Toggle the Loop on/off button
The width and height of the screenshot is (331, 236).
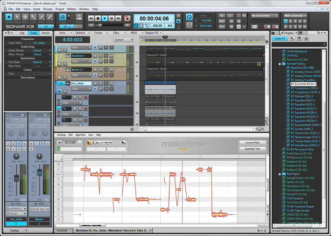pos(189,17)
